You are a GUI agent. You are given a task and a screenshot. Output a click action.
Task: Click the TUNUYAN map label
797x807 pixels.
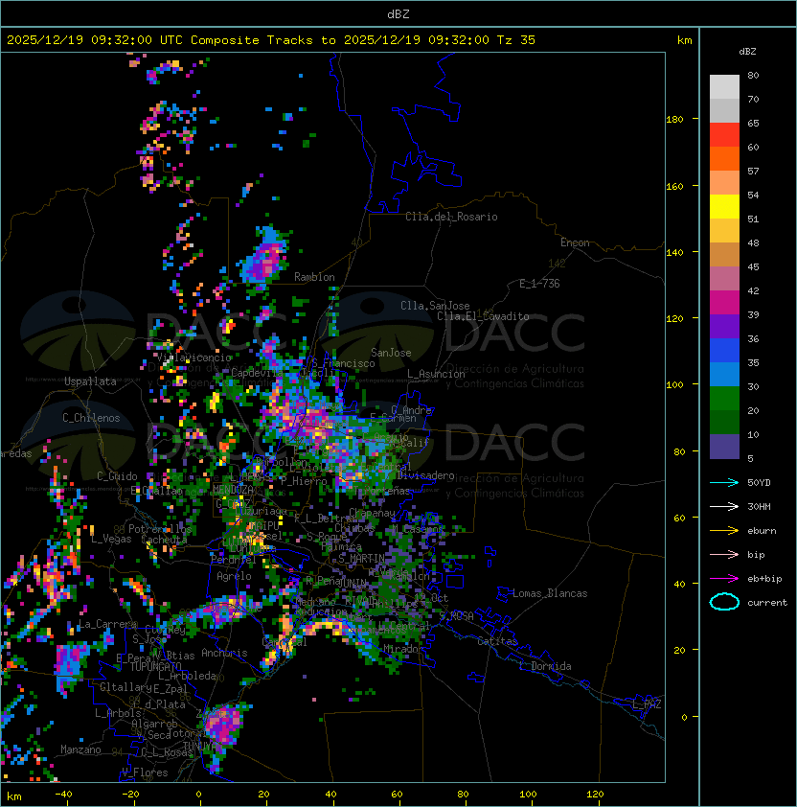point(202,746)
